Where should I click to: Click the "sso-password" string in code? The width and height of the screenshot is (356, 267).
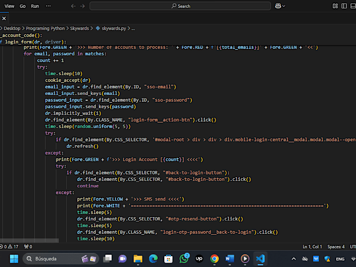171,100
